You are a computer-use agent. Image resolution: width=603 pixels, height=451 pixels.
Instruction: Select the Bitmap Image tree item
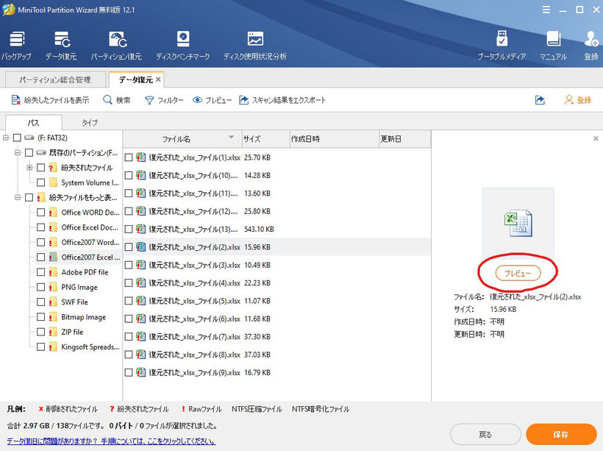[x=83, y=317]
